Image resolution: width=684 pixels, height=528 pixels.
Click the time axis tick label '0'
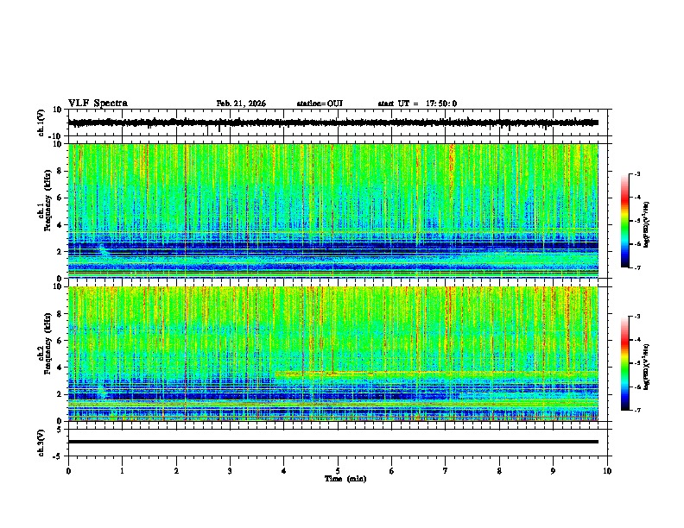pyautogui.click(x=68, y=471)
